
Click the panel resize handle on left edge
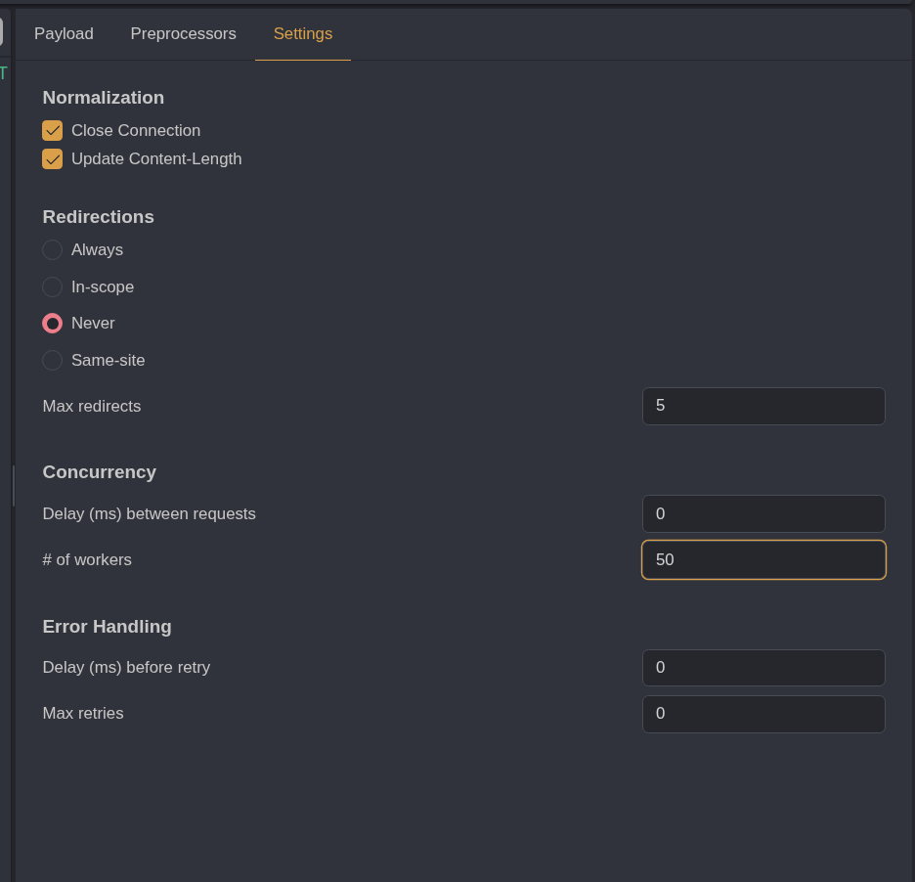(13, 486)
